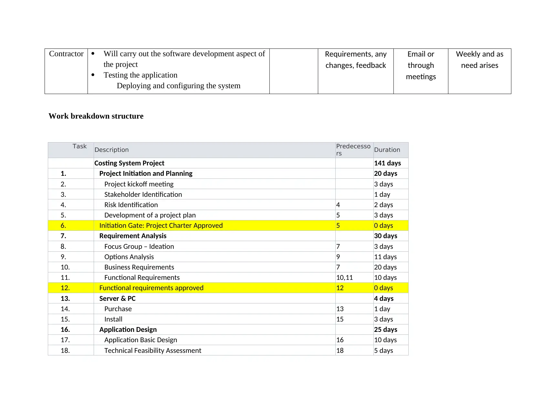This screenshot has height=412, width=533.
Task: Click the 'Requirement Analysis' summary task
Action: (133, 236)
